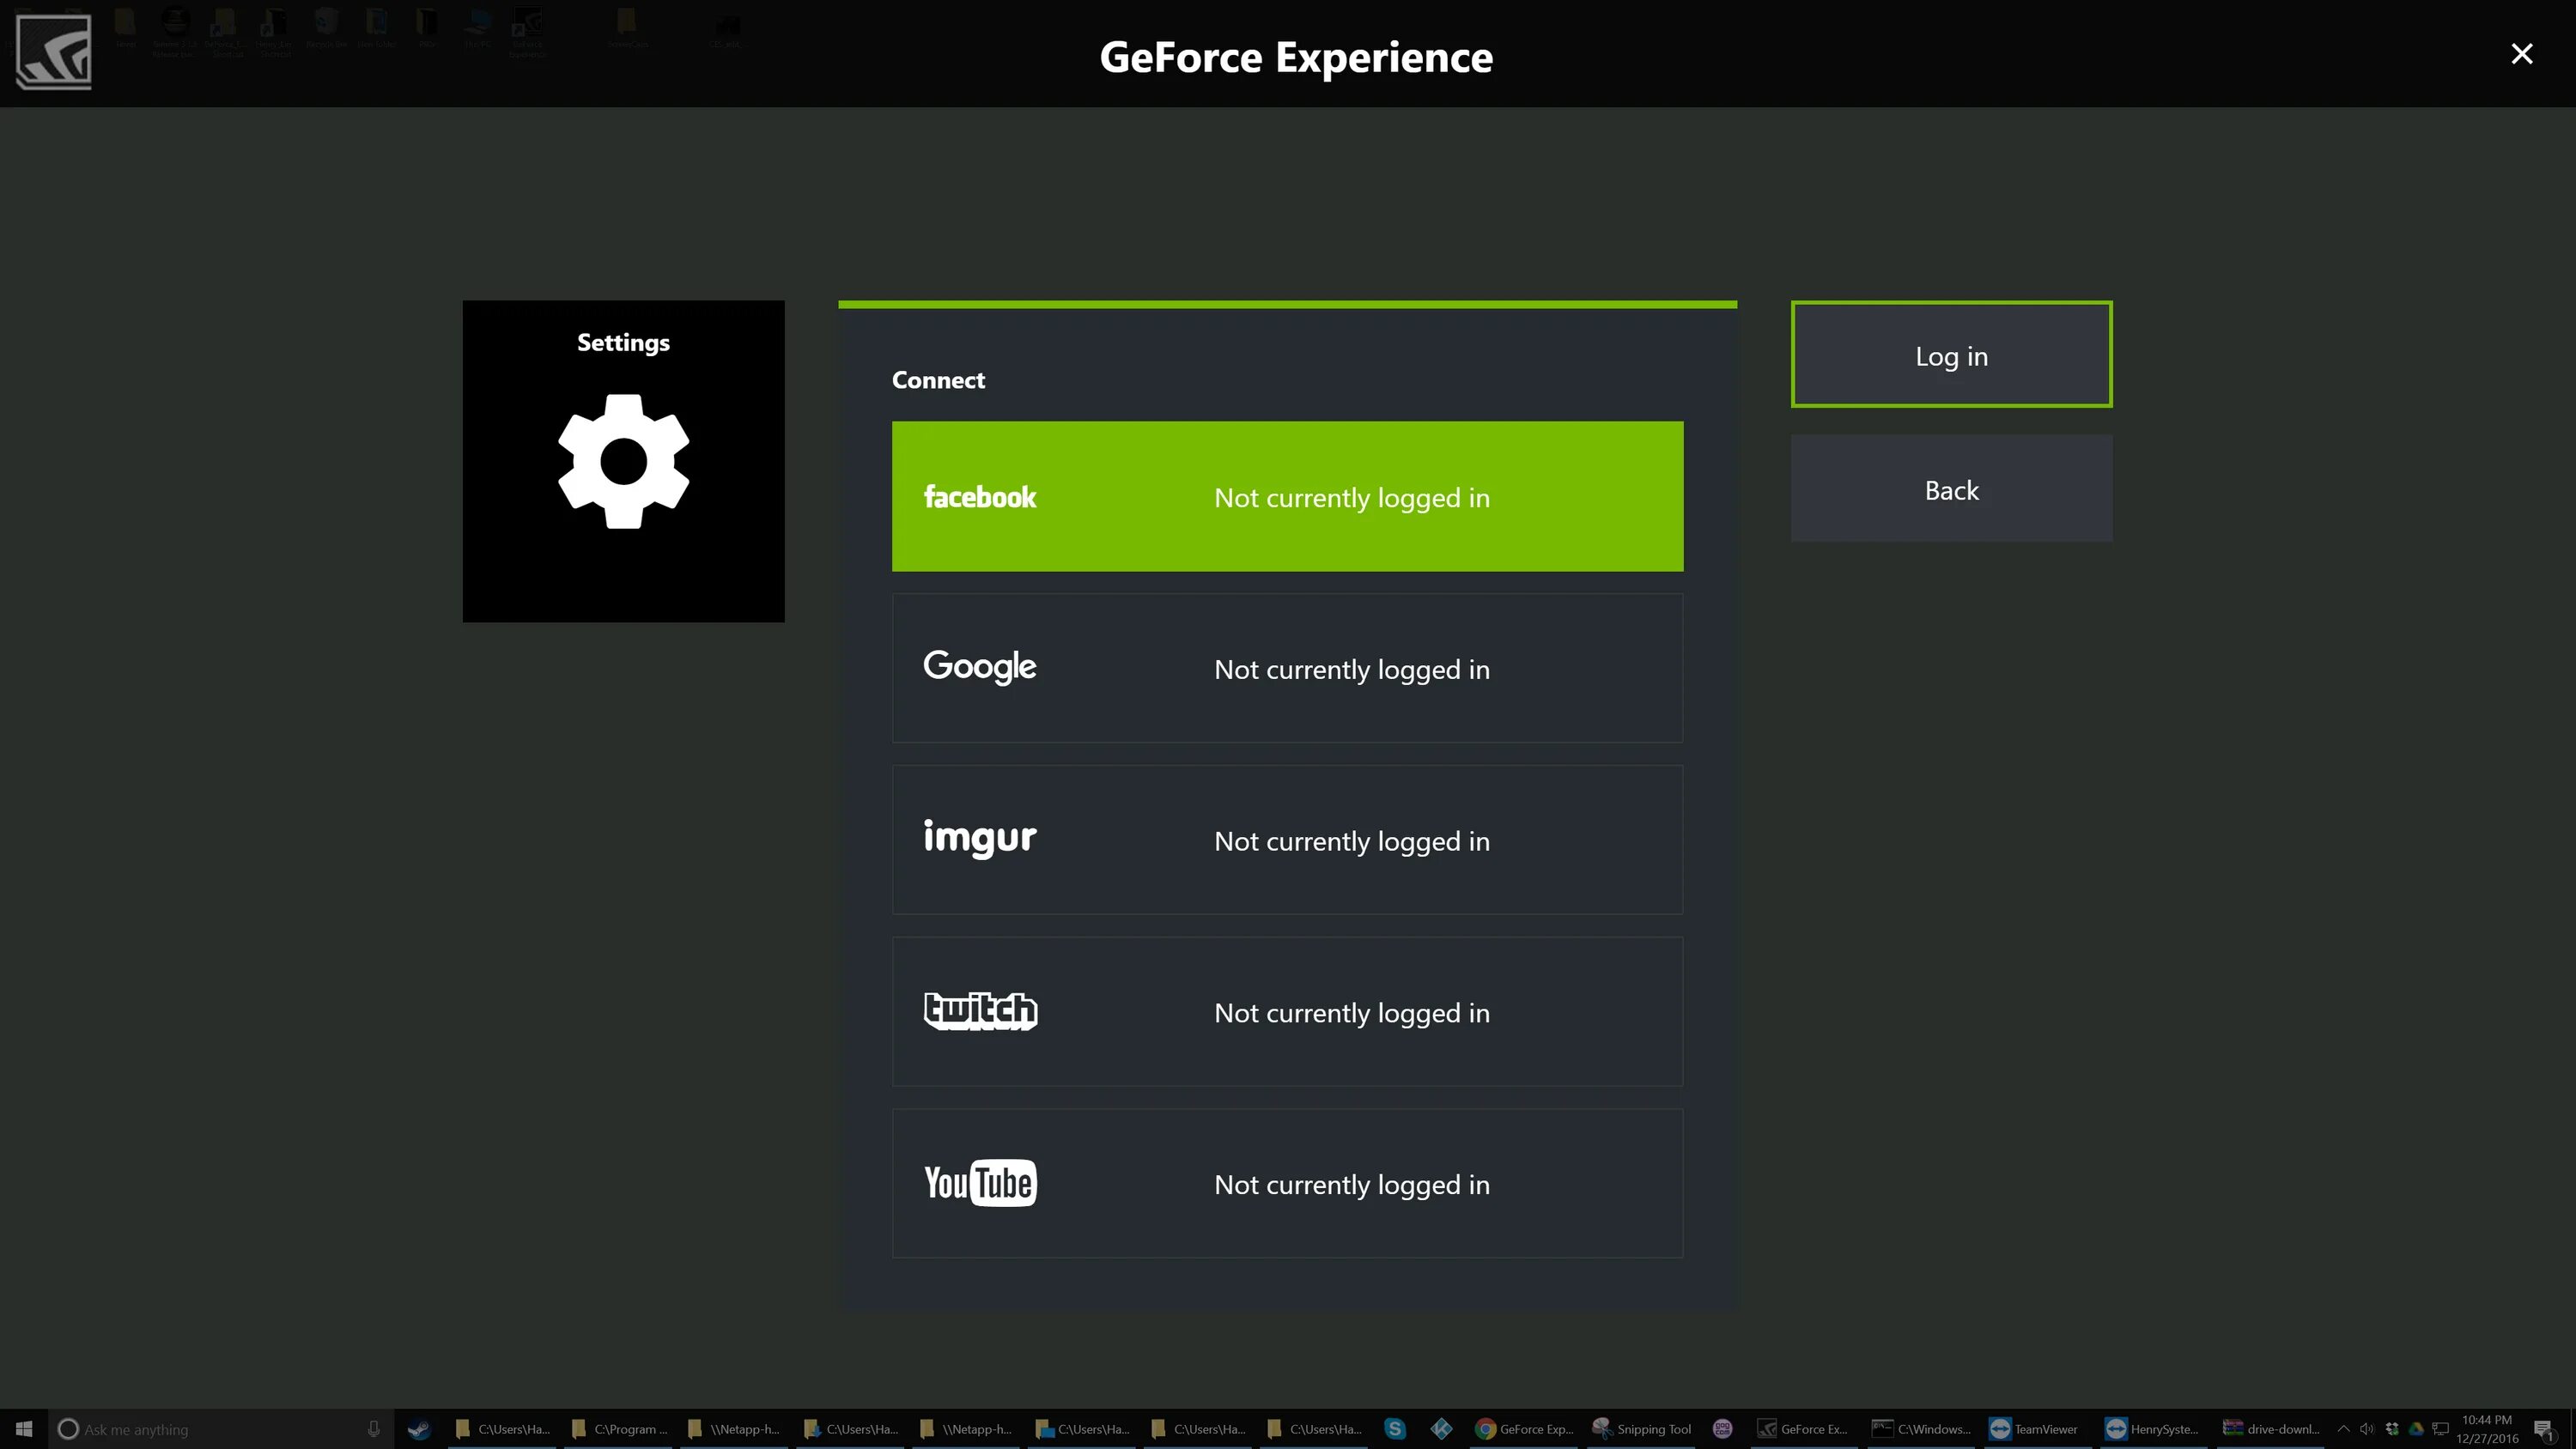Click the Facebook connect option
Screen dimensions: 2576x1449
(1288, 495)
